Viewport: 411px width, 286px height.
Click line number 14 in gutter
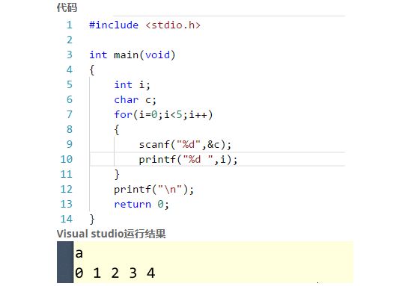(x=67, y=219)
